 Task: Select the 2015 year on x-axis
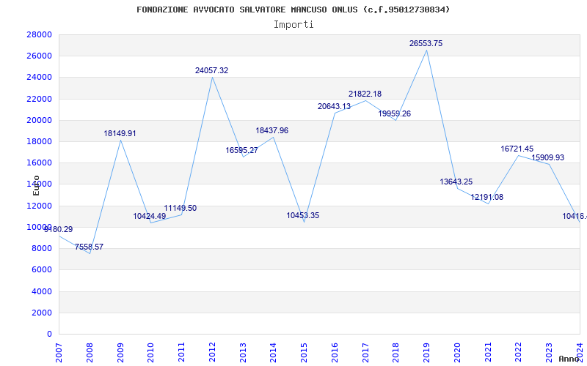click(304, 353)
